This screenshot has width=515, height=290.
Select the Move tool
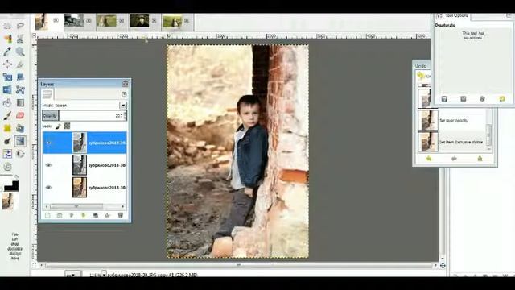[7, 64]
